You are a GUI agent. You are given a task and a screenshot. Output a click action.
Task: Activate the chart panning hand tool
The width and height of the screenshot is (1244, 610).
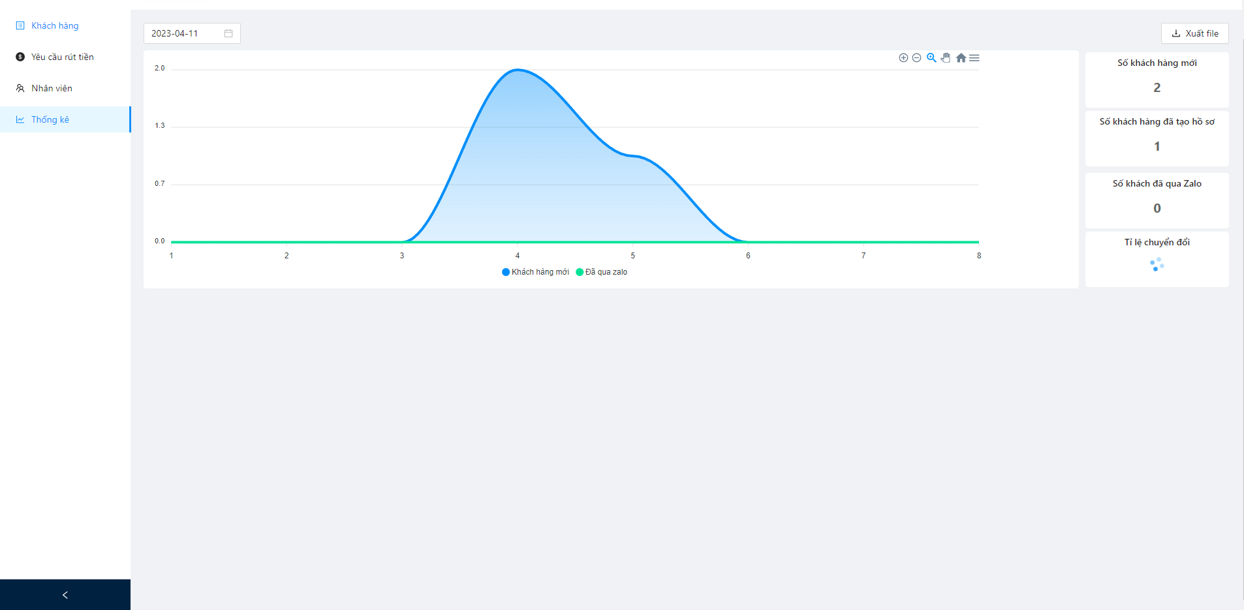pyautogui.click(x=946, y=58)
